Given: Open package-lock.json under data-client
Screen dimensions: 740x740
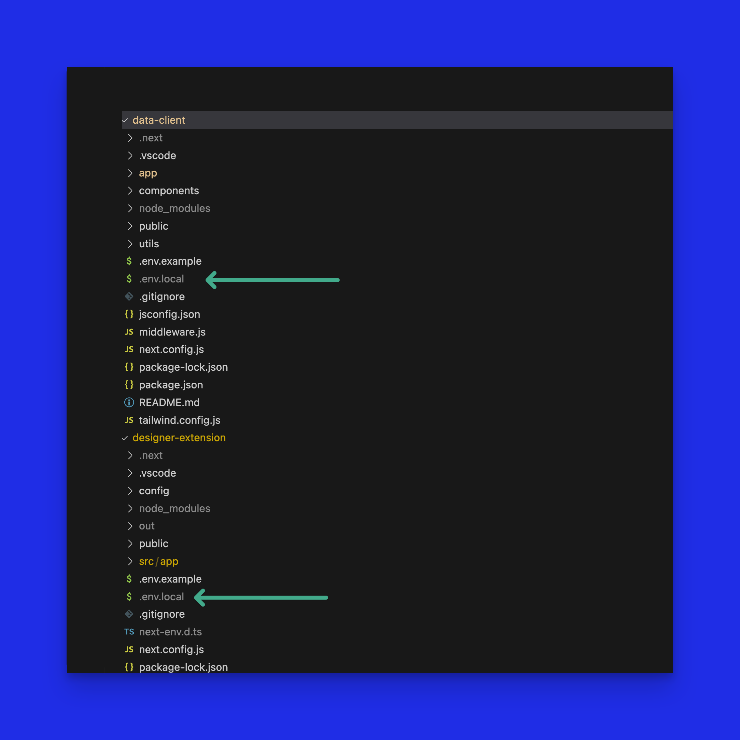Looking at the screenshot, I should point(183,367).
